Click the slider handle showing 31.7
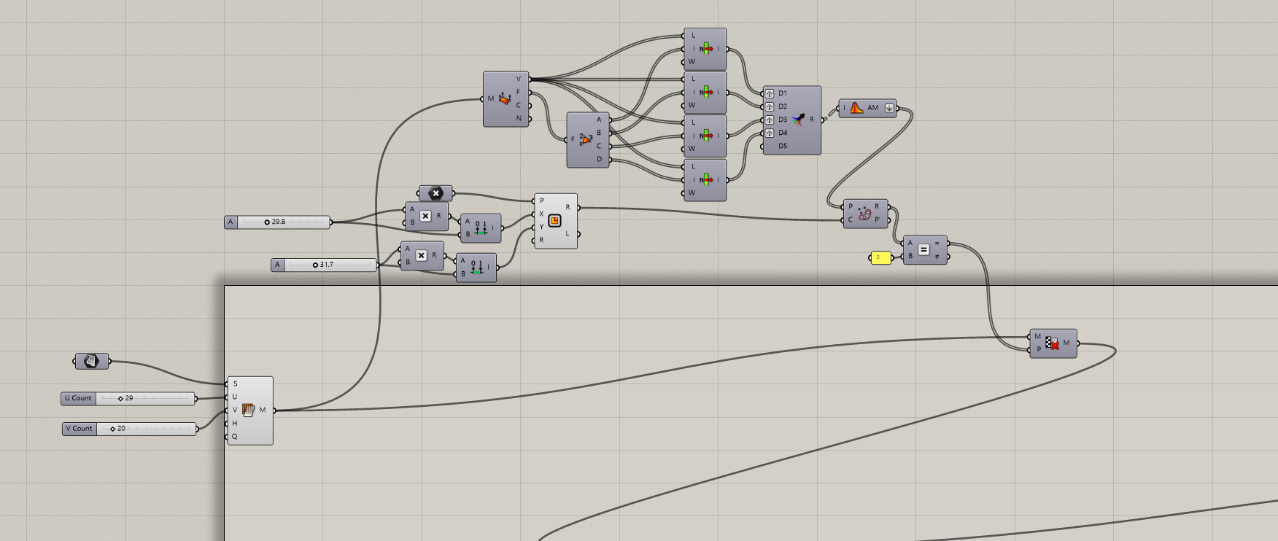The height and width of the screenshot is (541, 1278). coord(315,265)
